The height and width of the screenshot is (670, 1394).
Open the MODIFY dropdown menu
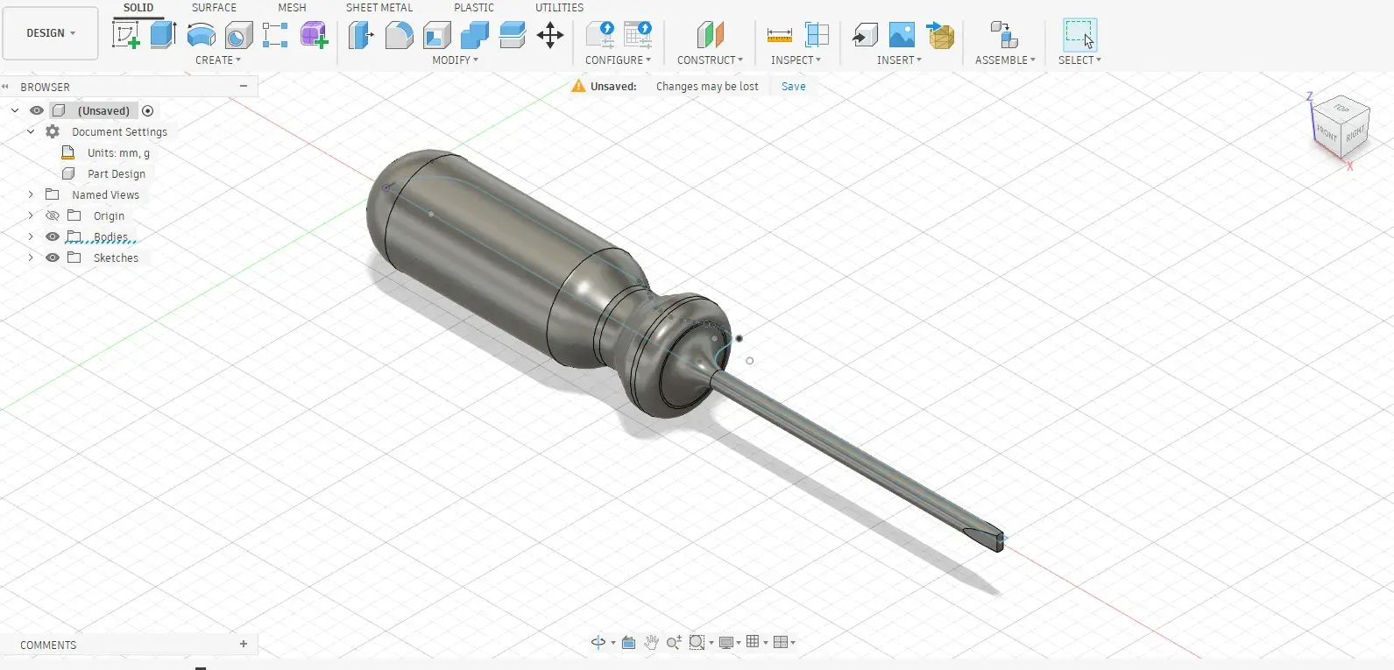[x=456, y=60]
